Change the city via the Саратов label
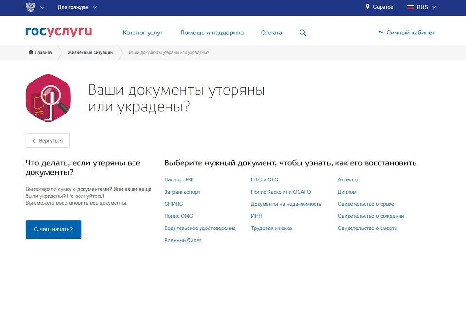Screen dimensions: 466x310 click(x=383, y=7)
